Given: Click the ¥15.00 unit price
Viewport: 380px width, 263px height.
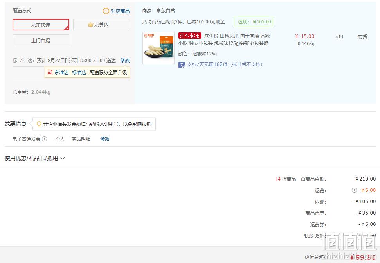Looking at the screenshot, I should pyautogui.click(x=304, y=36).
